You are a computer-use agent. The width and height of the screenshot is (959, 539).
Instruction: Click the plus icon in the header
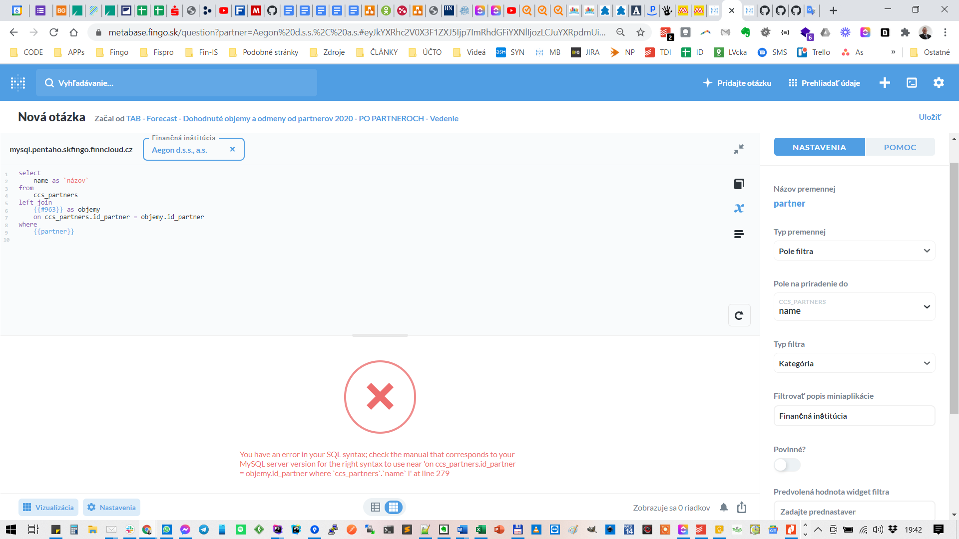(885, 83)
